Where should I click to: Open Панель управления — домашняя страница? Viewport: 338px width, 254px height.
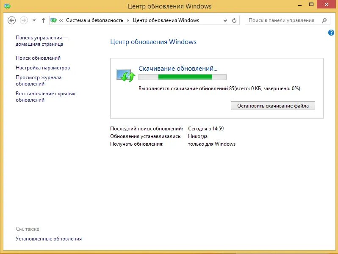[42, 41]
